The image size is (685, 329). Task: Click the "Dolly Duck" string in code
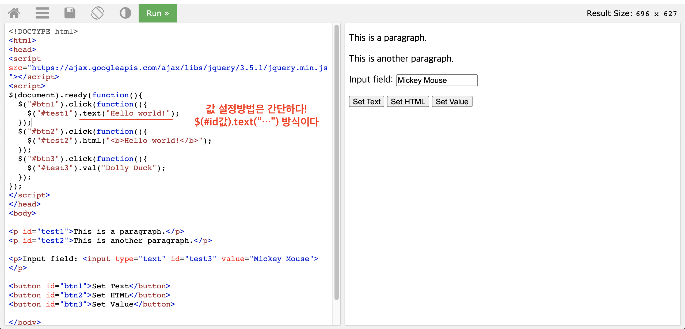(128, 168)
